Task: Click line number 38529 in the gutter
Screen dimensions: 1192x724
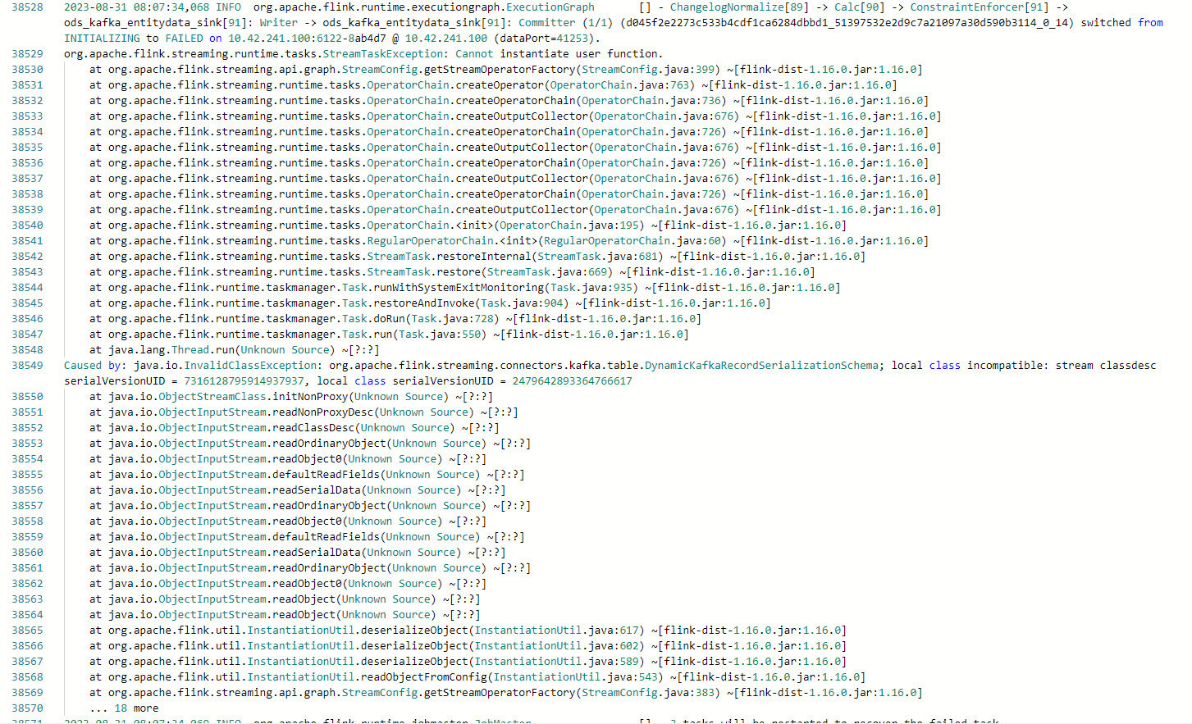Action: 27,54
